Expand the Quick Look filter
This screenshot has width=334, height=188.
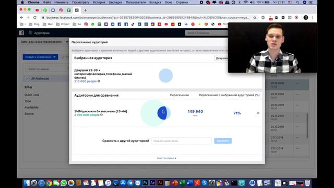pyautogui.click(x=32, y=95)
